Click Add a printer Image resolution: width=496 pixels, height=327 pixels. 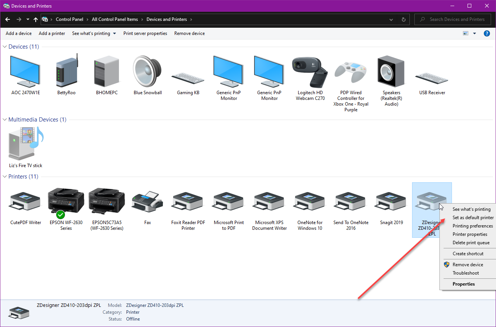(52, 33)
